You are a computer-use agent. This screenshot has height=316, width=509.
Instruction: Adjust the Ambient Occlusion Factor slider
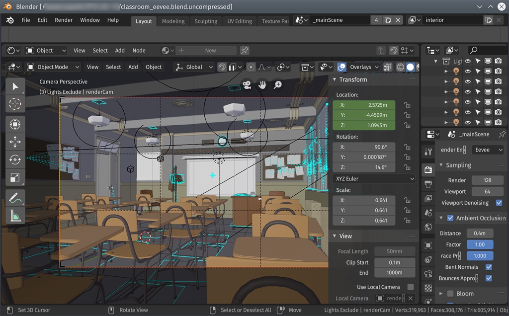click(480, 244)
